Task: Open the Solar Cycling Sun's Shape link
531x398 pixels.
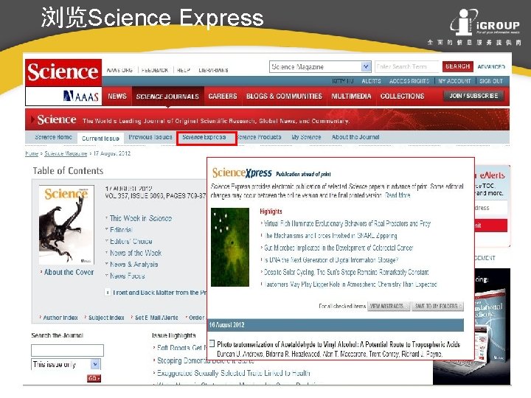Action: pos(347,272)
